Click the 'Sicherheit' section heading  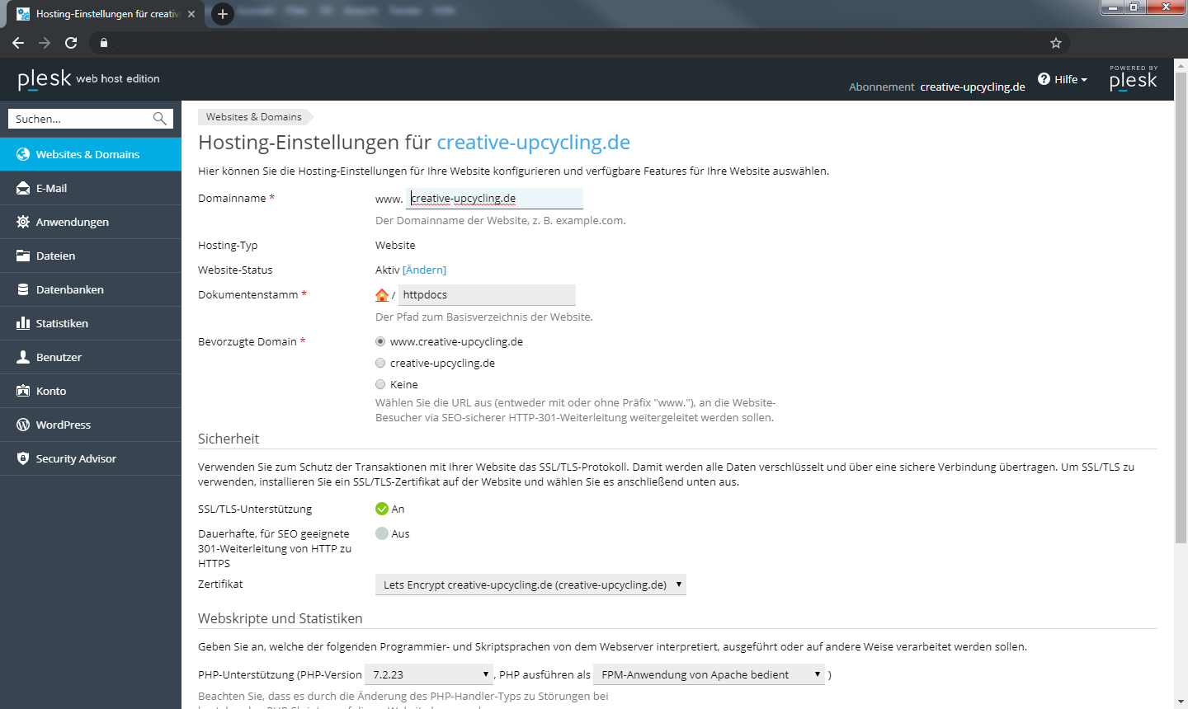[x=229, y=439]
